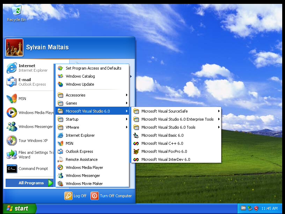Click the green start button

pyautogui.click(x=18, y=208)
